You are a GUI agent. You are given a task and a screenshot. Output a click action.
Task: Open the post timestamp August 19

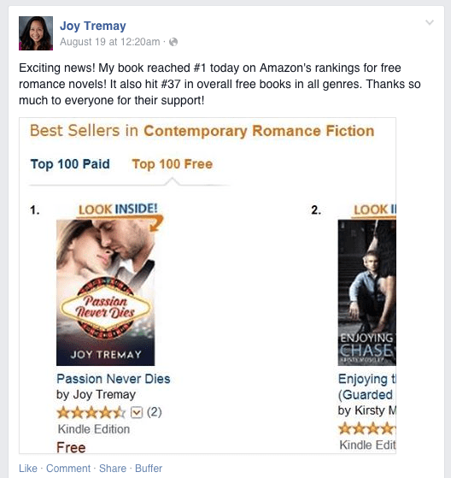109,42
